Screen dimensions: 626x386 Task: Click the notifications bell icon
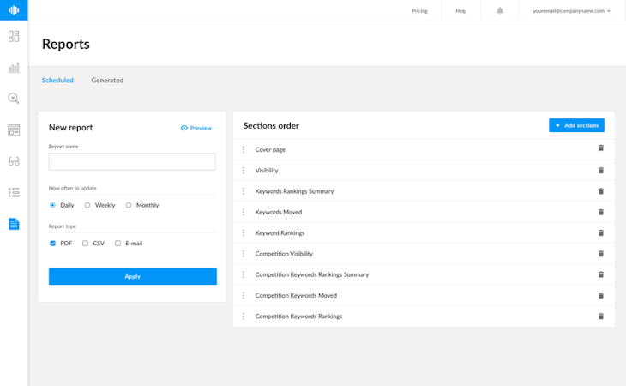(x=500, y=11)
